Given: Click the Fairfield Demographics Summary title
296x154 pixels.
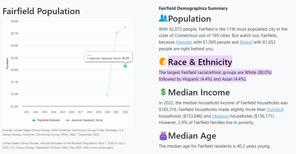Looking at the screenshot, I should point(193,8).
